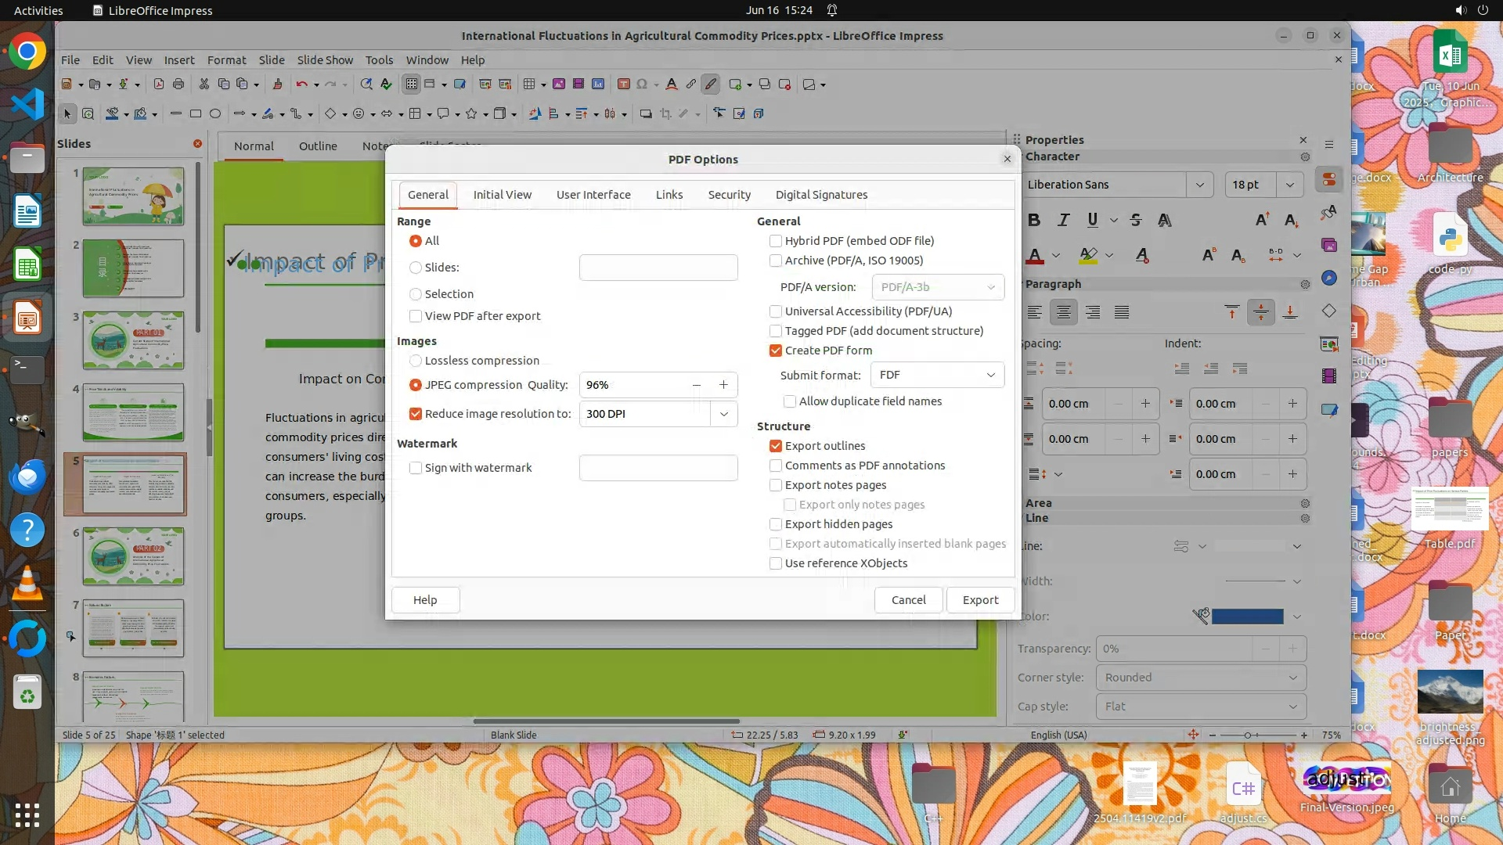The height and width of the screenshot is (845, 1503).
Task: Click the Undo icon in toolbar
Action: (x=301, y=84)
